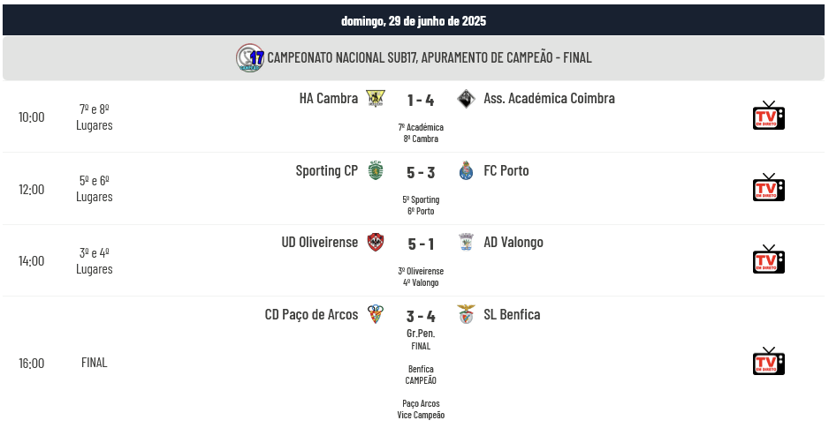Image resolution: width=829 pixels, height=428 pixels.
Task: Click the date header domingo, 29 de junho
Action: [414, 20]
